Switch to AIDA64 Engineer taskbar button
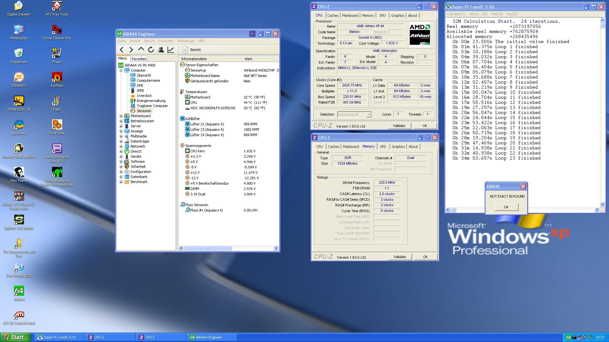This screenshot has height=342, width=609. [x=212, y=338]
